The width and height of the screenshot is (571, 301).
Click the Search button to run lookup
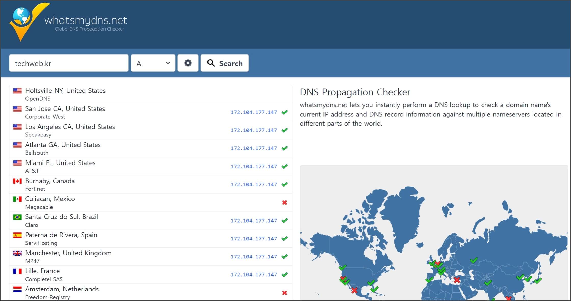pos(225,63)
